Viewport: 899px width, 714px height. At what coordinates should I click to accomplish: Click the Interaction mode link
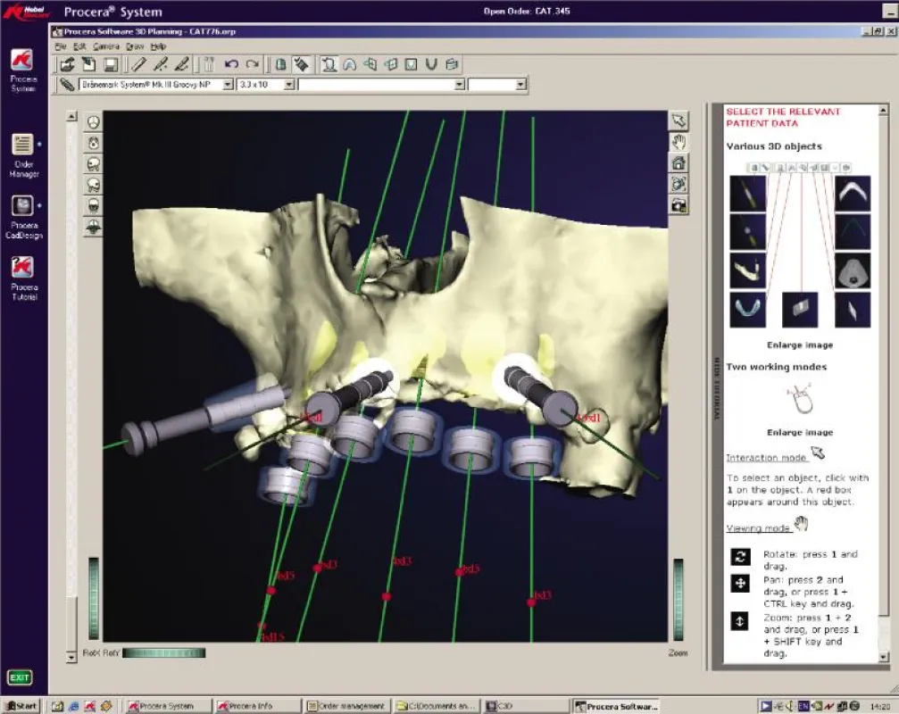coord(767,457)
